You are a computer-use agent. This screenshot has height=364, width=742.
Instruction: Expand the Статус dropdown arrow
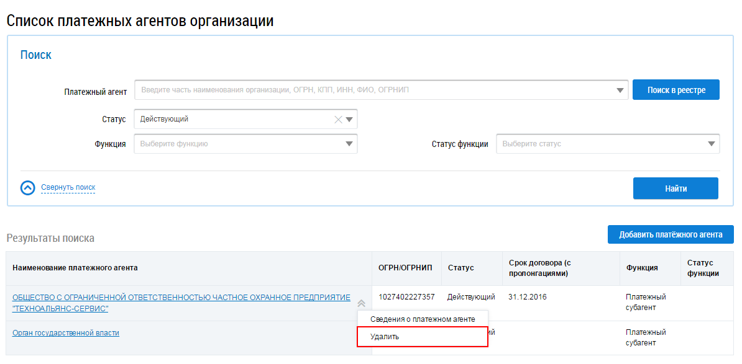pos(349,120)
